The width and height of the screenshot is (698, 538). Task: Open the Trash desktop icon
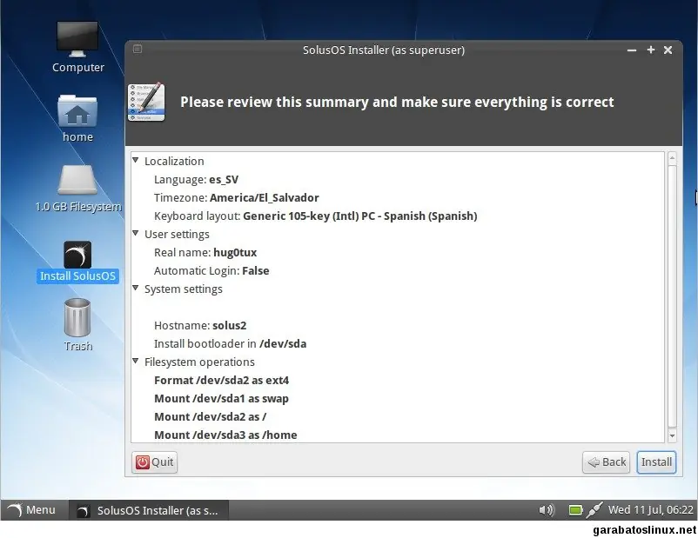click(x=77, y=324)
